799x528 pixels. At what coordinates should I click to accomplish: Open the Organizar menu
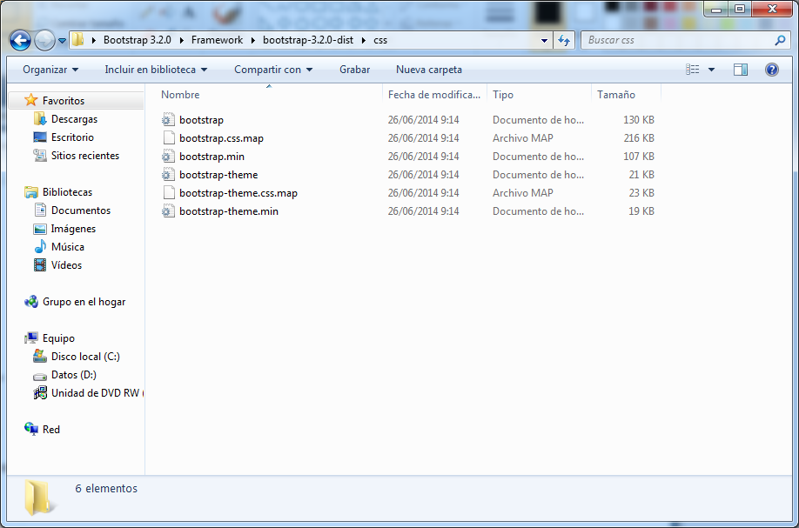click(50, 70)
